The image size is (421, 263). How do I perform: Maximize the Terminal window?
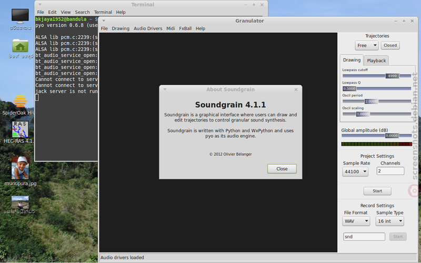(254, 5)
